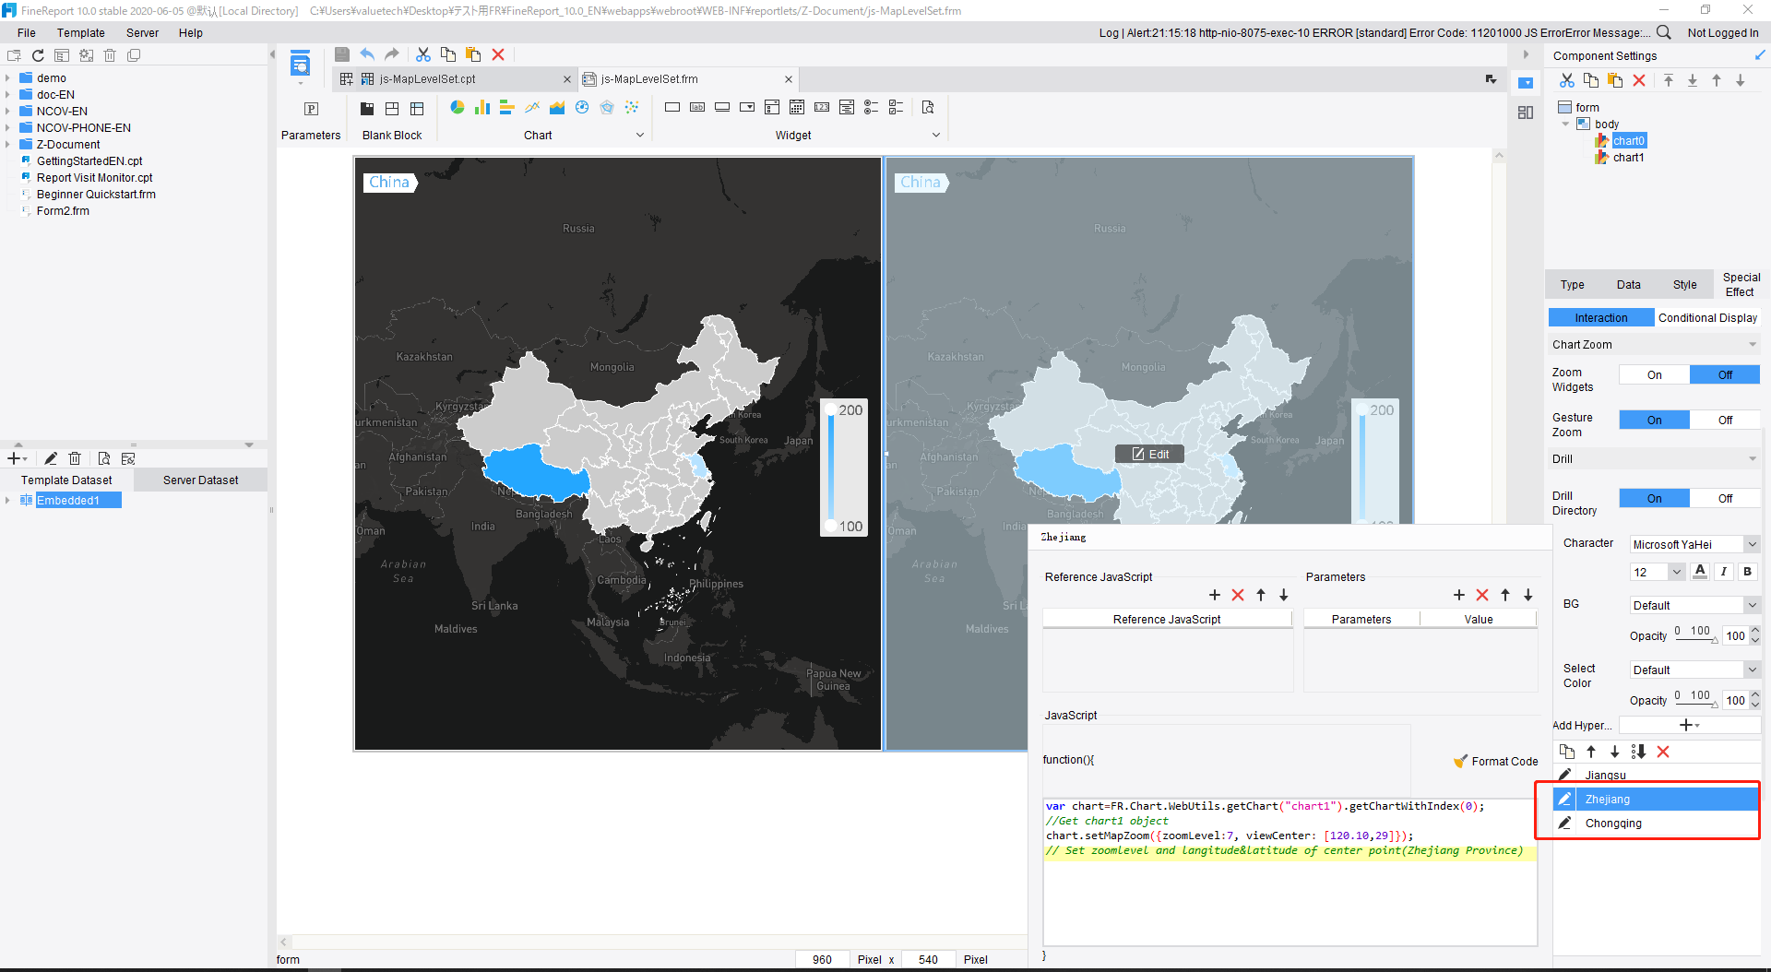
Task: Open the Server menu
Action: point(142,32)
